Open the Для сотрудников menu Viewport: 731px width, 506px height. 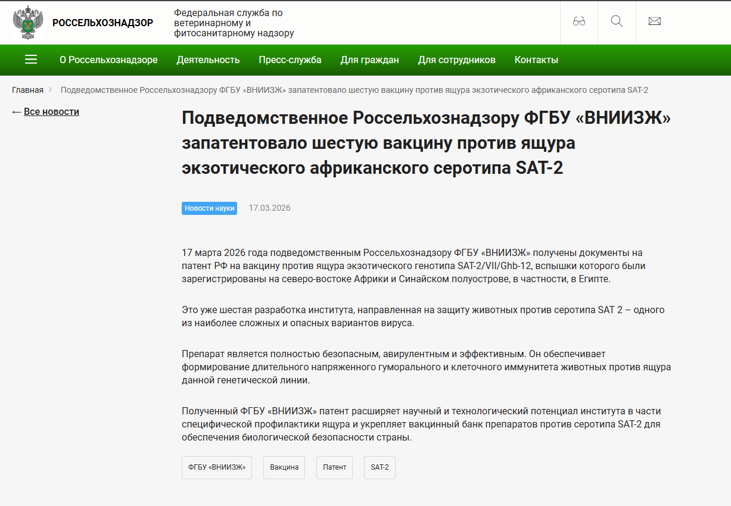pyautogui.click(x=457, y=60)
